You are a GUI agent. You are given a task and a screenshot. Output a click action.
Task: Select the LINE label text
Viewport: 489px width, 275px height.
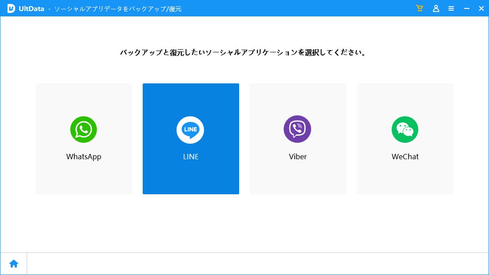pos(191,157)
